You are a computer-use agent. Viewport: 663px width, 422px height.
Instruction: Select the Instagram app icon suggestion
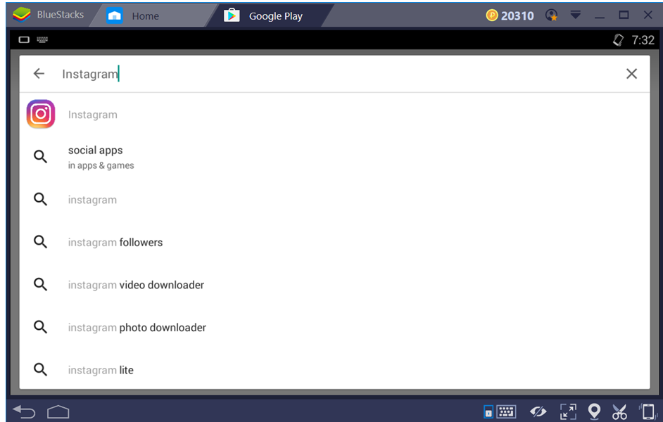coord(41,115)
